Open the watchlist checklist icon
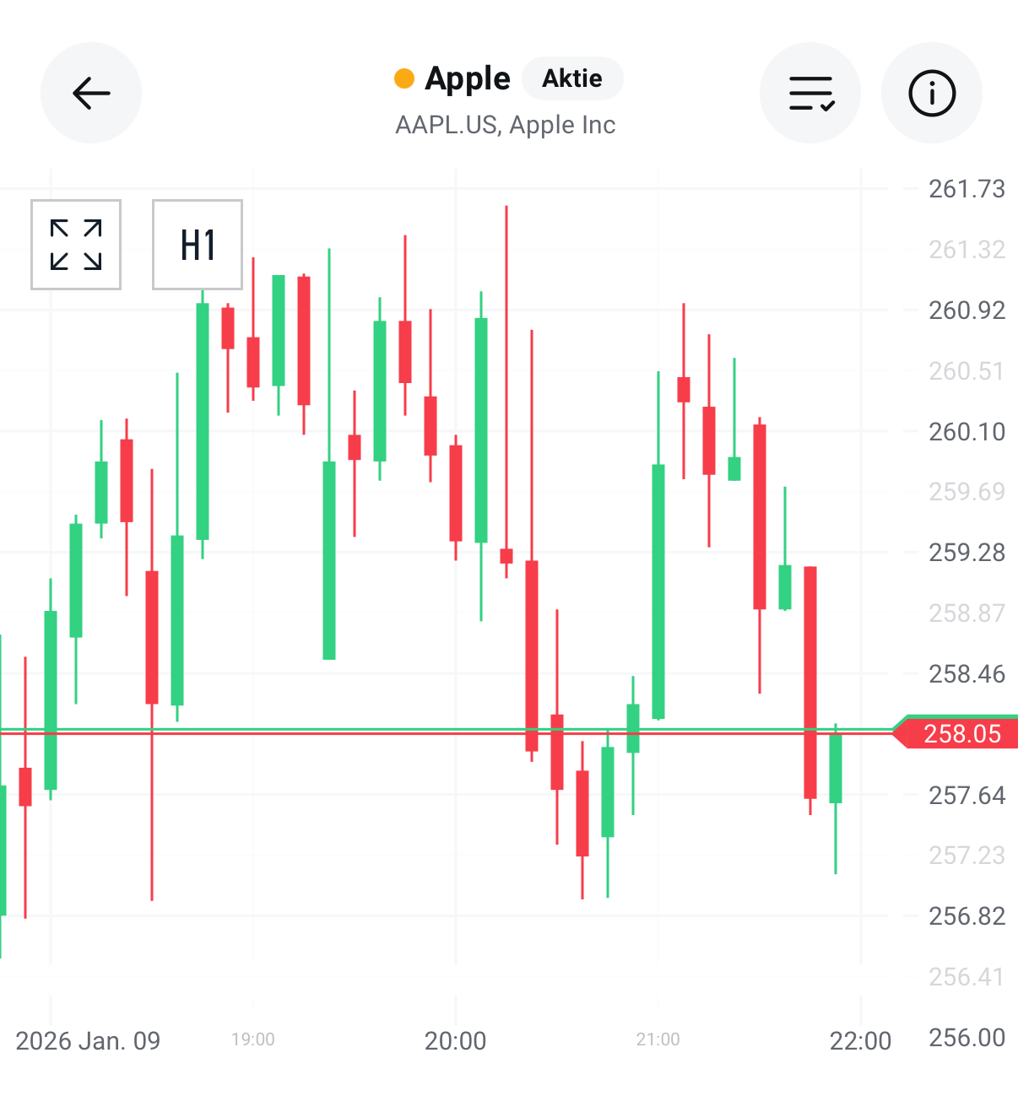 click(x=810, y=93)
